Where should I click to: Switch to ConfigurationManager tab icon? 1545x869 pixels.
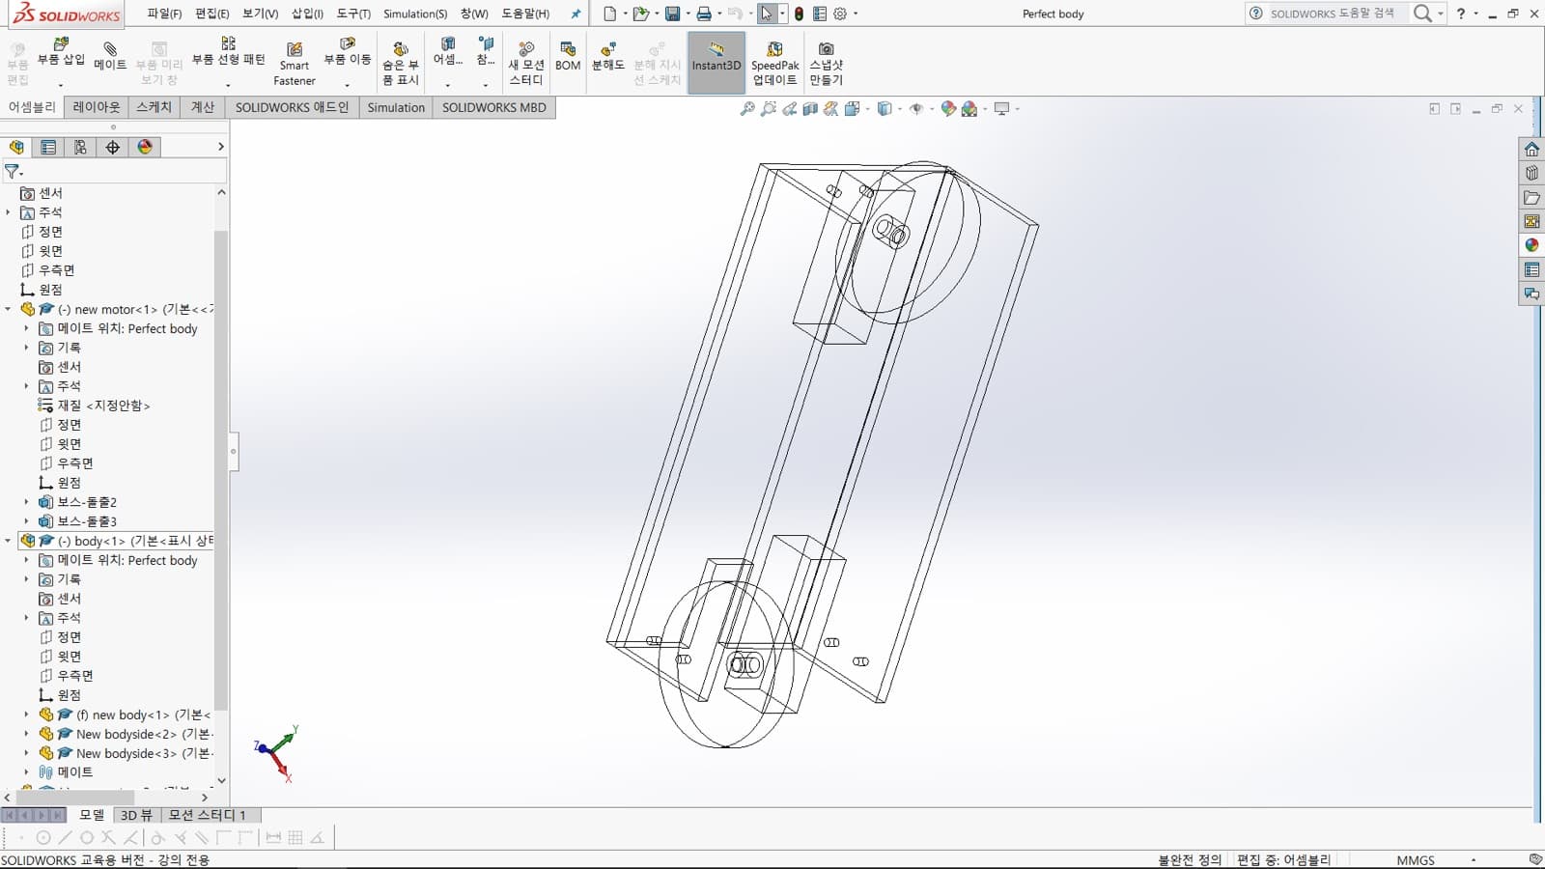pyautogui.click(x=80, y=147)
